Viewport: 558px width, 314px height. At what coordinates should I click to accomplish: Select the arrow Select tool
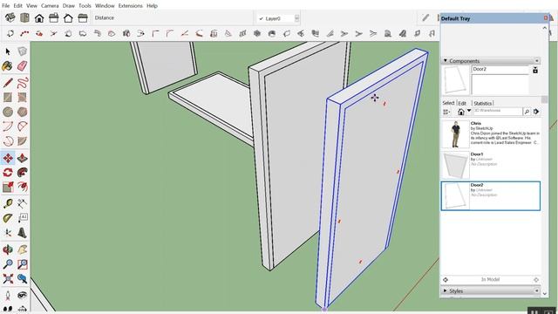point(8,51)
